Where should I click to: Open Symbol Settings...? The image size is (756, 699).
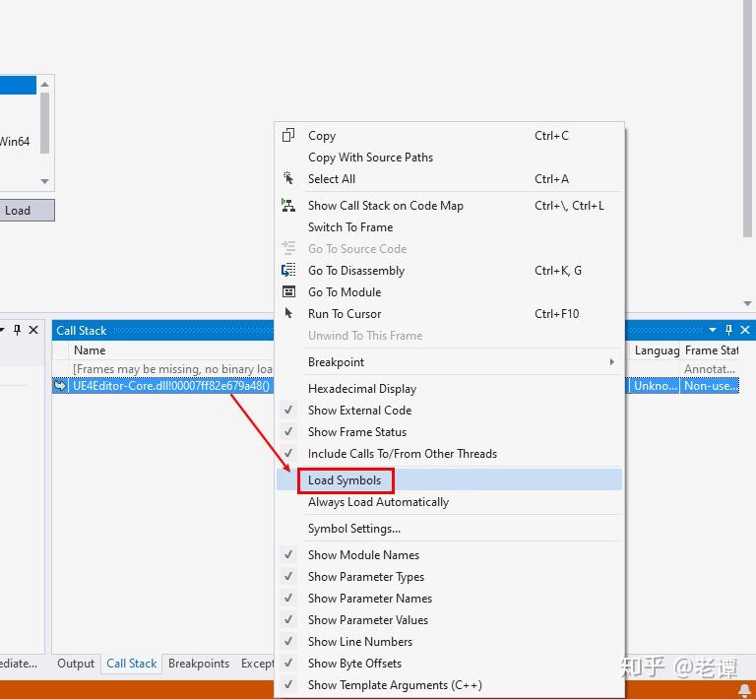(x=449, y=529)
